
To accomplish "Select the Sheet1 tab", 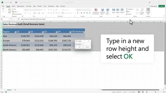I will [9, 90].
